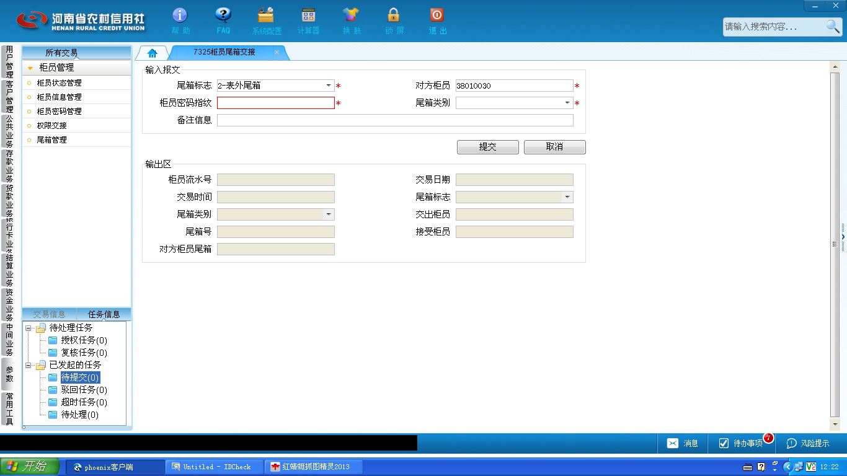Open the 消息 envelope icon

(x=673, y=443)
